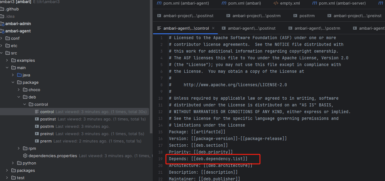
Task: Select the .idea folder
Action: 10,16
